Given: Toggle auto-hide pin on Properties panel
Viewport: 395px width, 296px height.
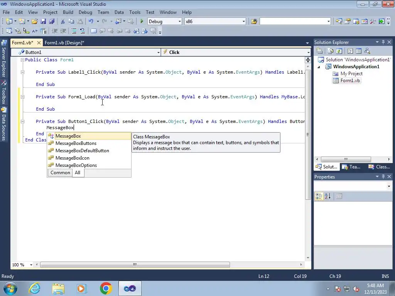Looking at the screenshot, I should pos(383,177).
